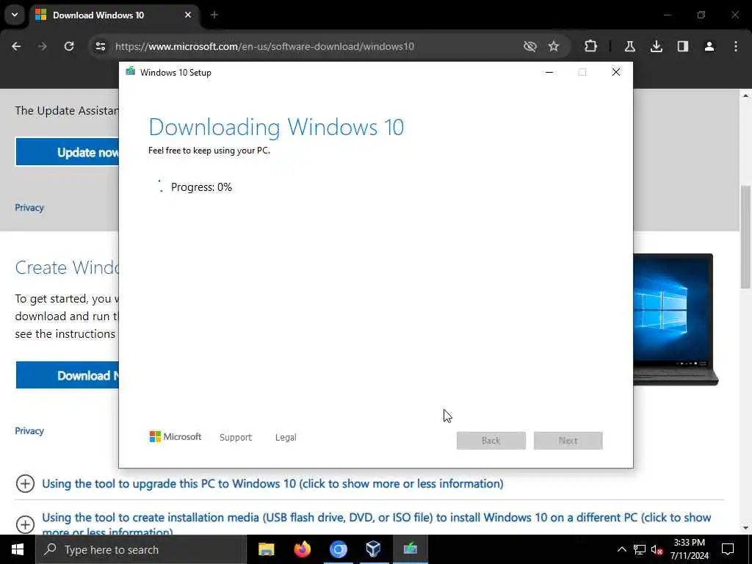This screenshot has width=752, height=564.
Task: Open the Chrome Labs flask icon
Action: (629, 46)
